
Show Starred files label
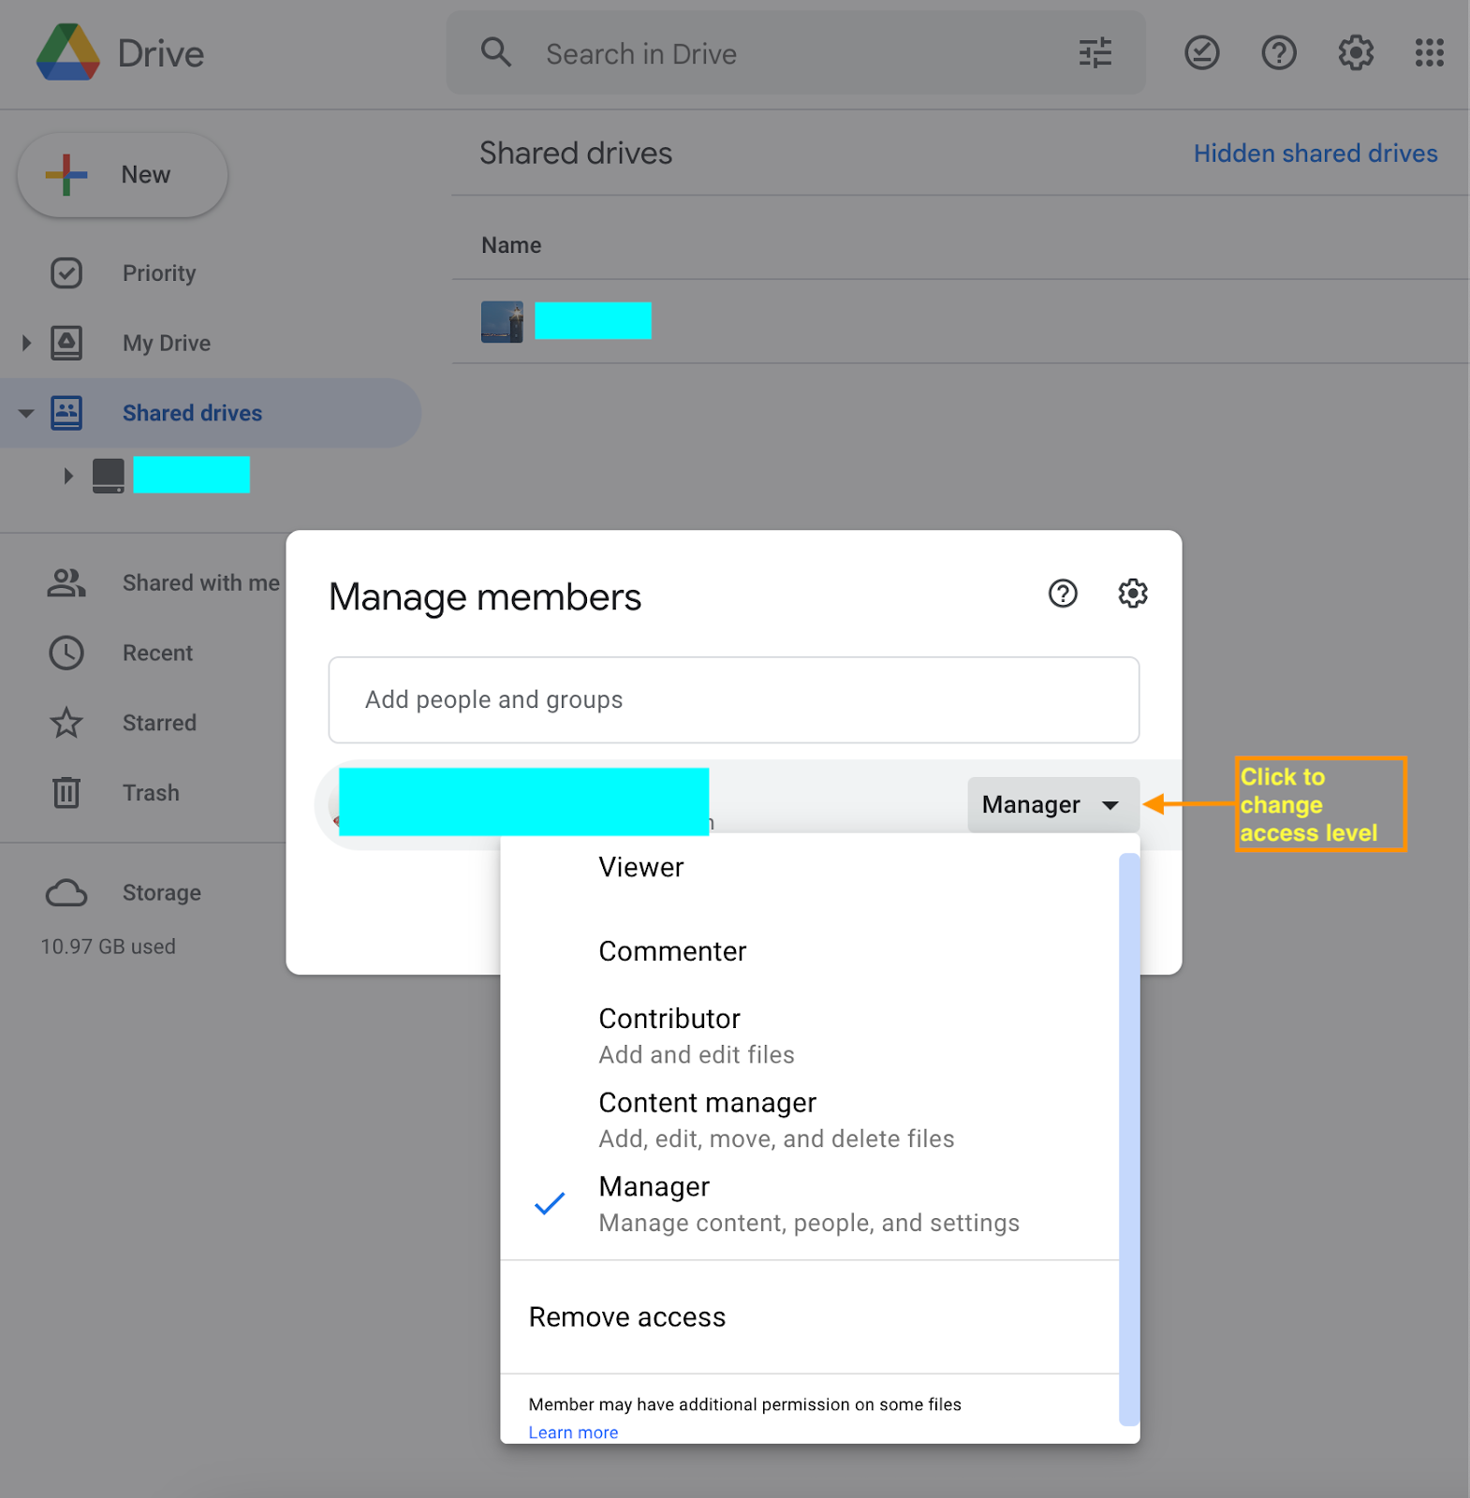point(159,723)
